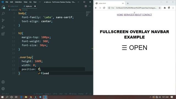Reload the index.html page in the browser

104,8
